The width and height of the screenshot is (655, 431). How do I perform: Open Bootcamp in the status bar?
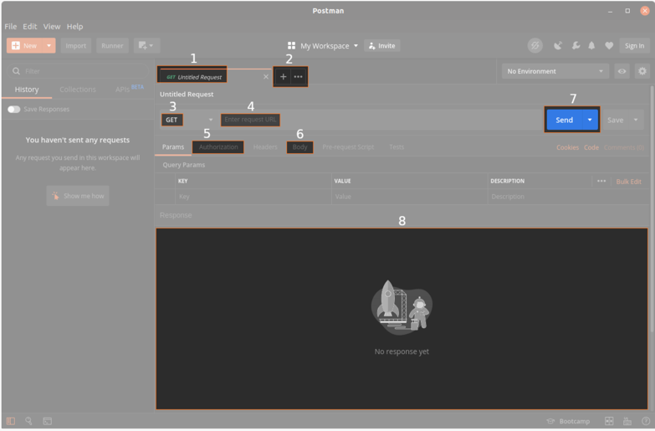point(569,421)
